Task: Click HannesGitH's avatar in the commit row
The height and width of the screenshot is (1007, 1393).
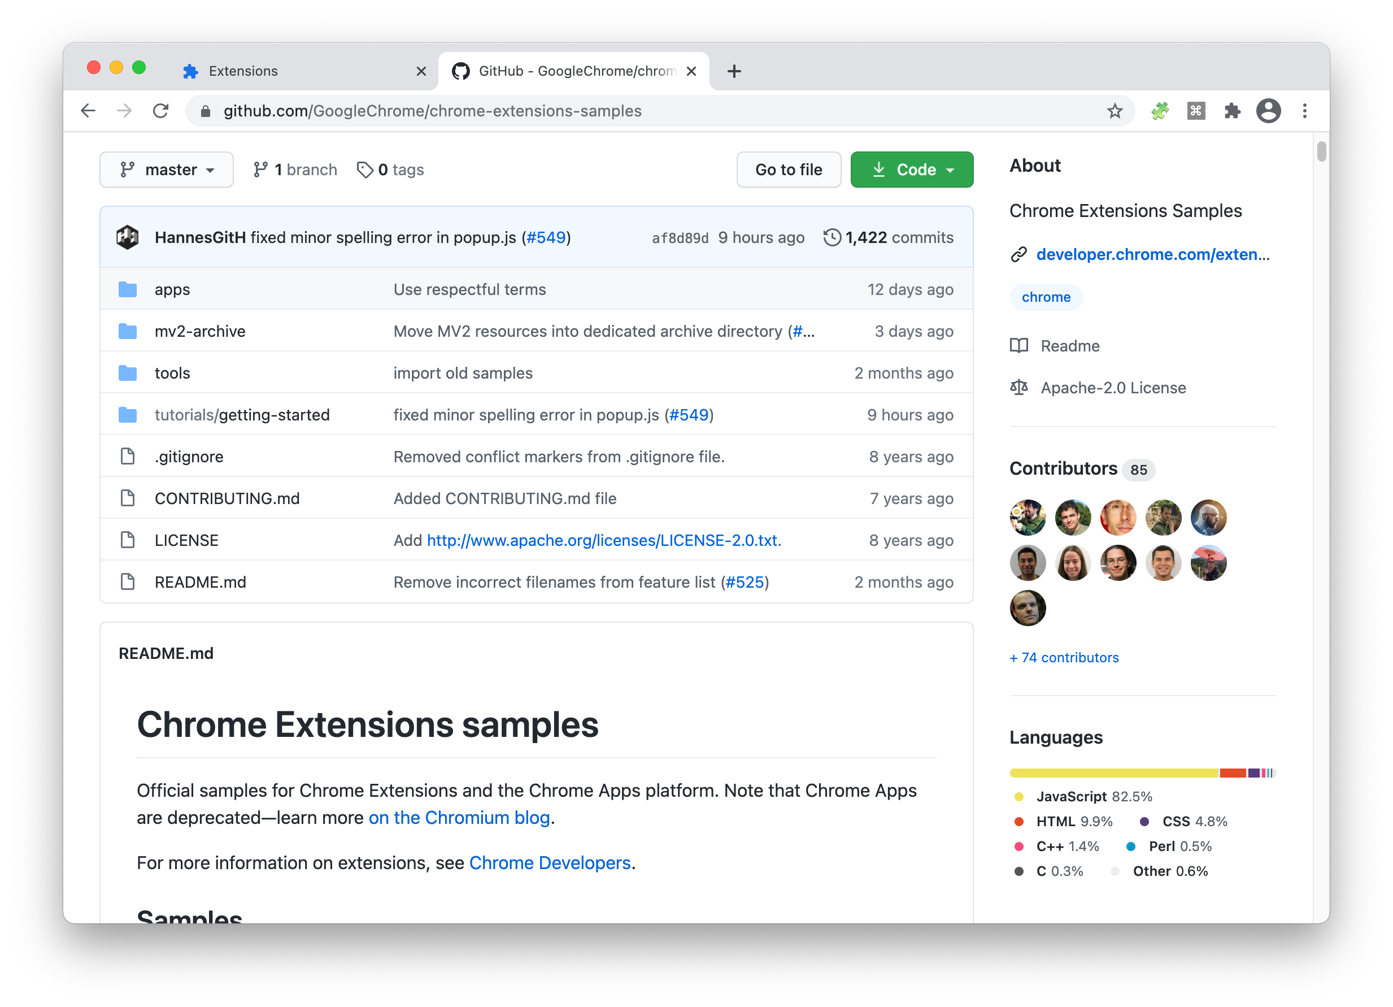Action: pyautogui.click(x=128, y=237)
